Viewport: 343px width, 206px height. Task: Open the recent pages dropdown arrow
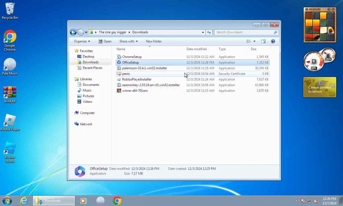[86, 32]
